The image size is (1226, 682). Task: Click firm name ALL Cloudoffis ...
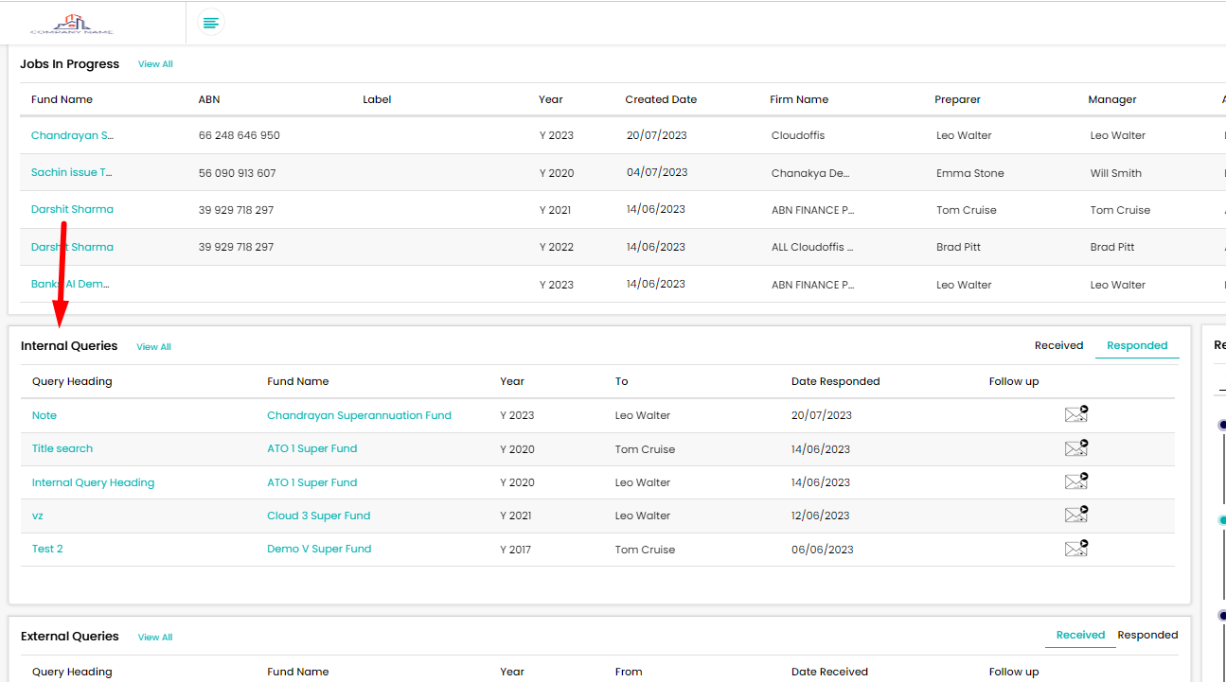tap(812, 247)
